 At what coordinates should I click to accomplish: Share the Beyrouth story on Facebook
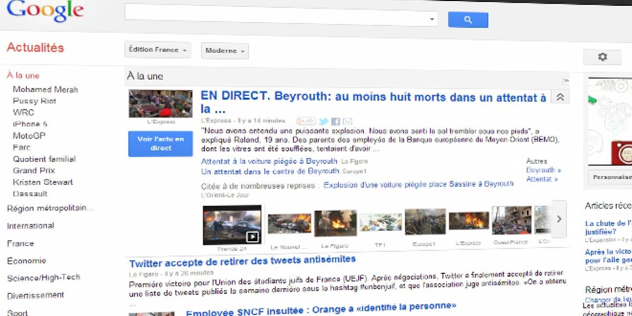[335, 121]
